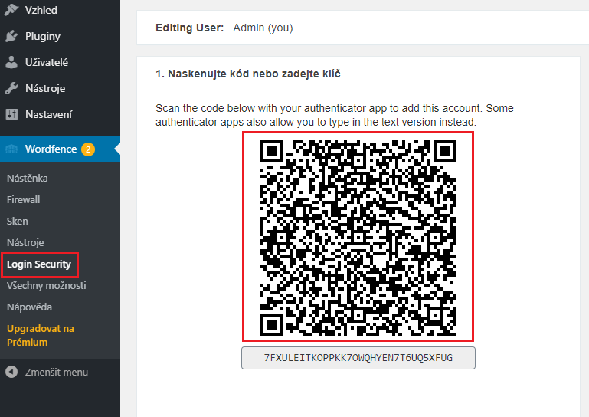Go to Wordfence Nástěnka
The image size is (589, 417).
point(27,178)
